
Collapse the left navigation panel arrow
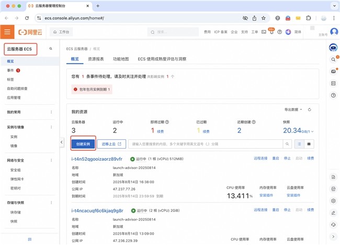(x=61, y=142)
